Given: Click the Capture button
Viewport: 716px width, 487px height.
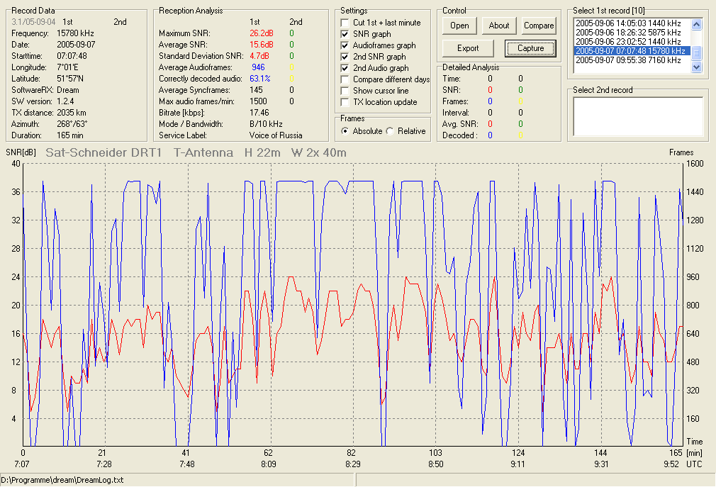Looking at the screenshot, I should pyautogui.click(x=530, y=48).
